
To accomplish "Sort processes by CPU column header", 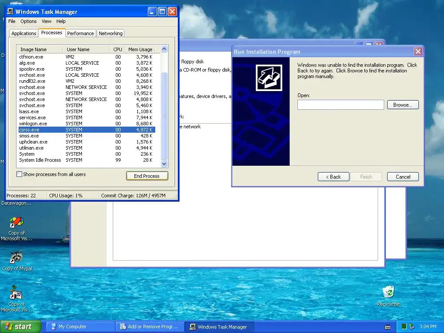I will 116,49.
